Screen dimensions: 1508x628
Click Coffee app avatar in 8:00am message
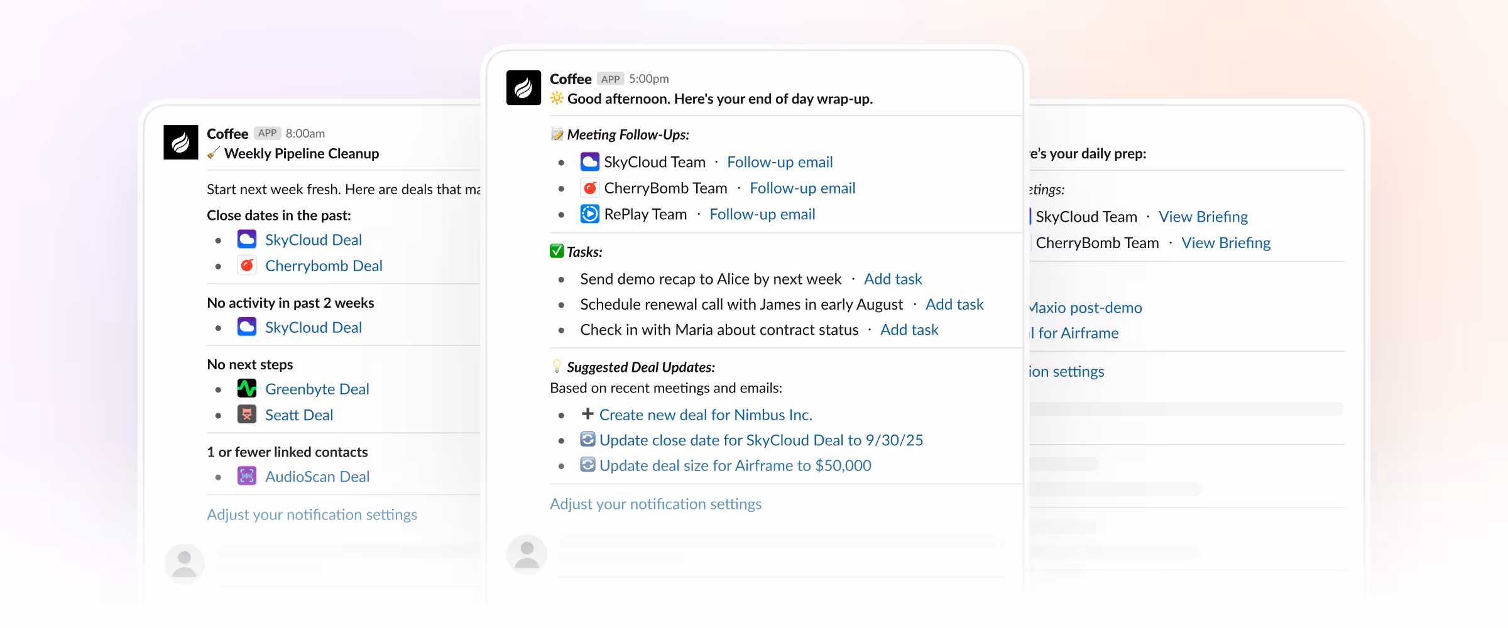[x=181, y=142]
